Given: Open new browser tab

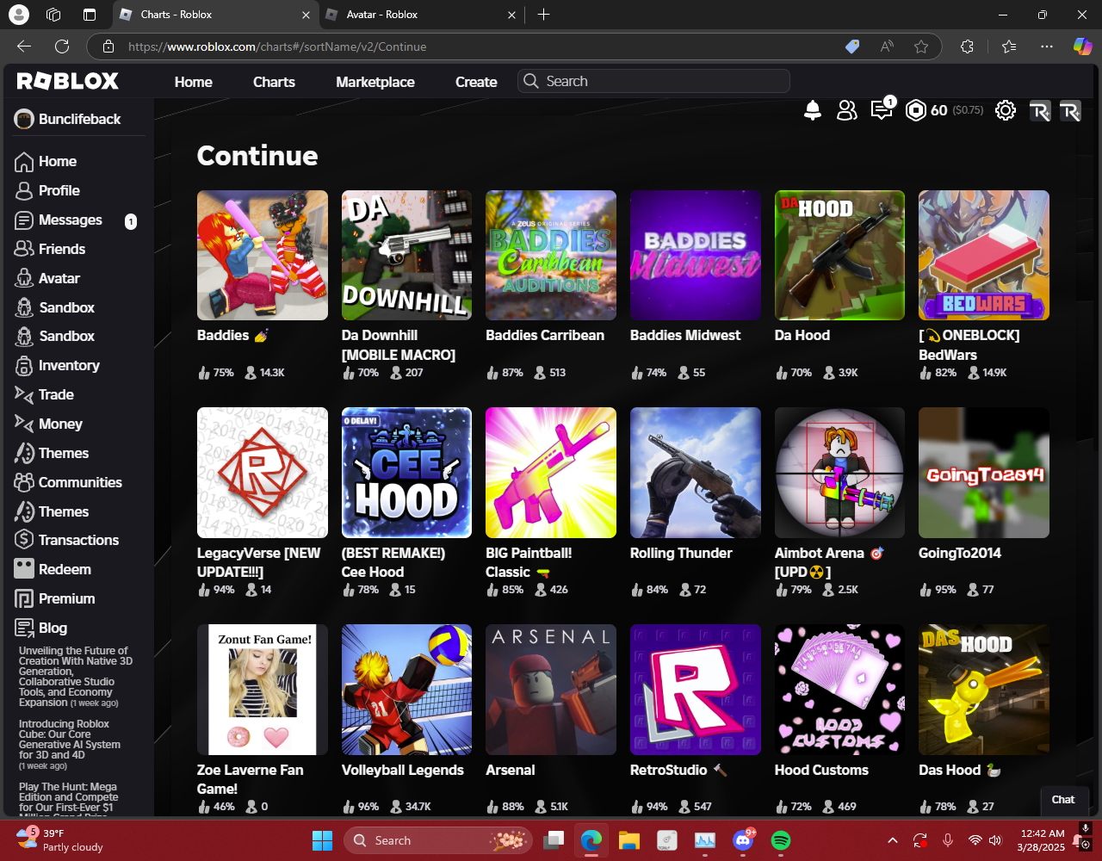Looking at the screenshot, I should pyautogui.click(x=543, y=15).
